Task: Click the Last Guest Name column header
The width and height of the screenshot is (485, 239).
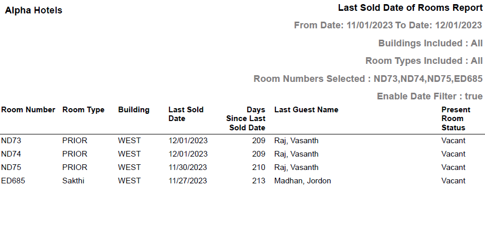Action: 306,110
